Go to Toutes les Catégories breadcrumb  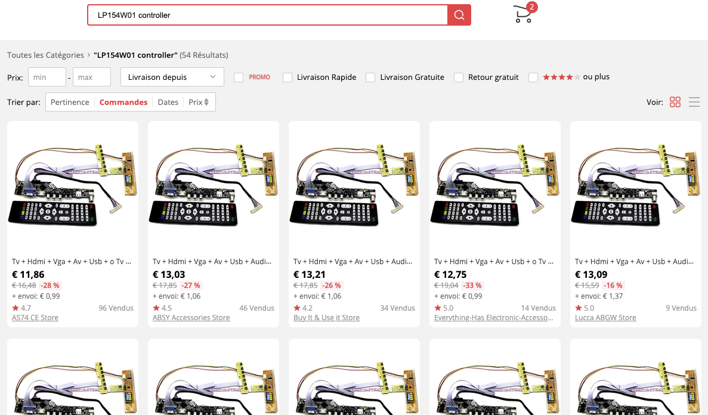coord(45,55)
